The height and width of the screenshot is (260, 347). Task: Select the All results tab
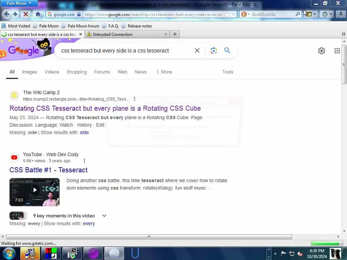pyautogui.click(x=12, y=72)
